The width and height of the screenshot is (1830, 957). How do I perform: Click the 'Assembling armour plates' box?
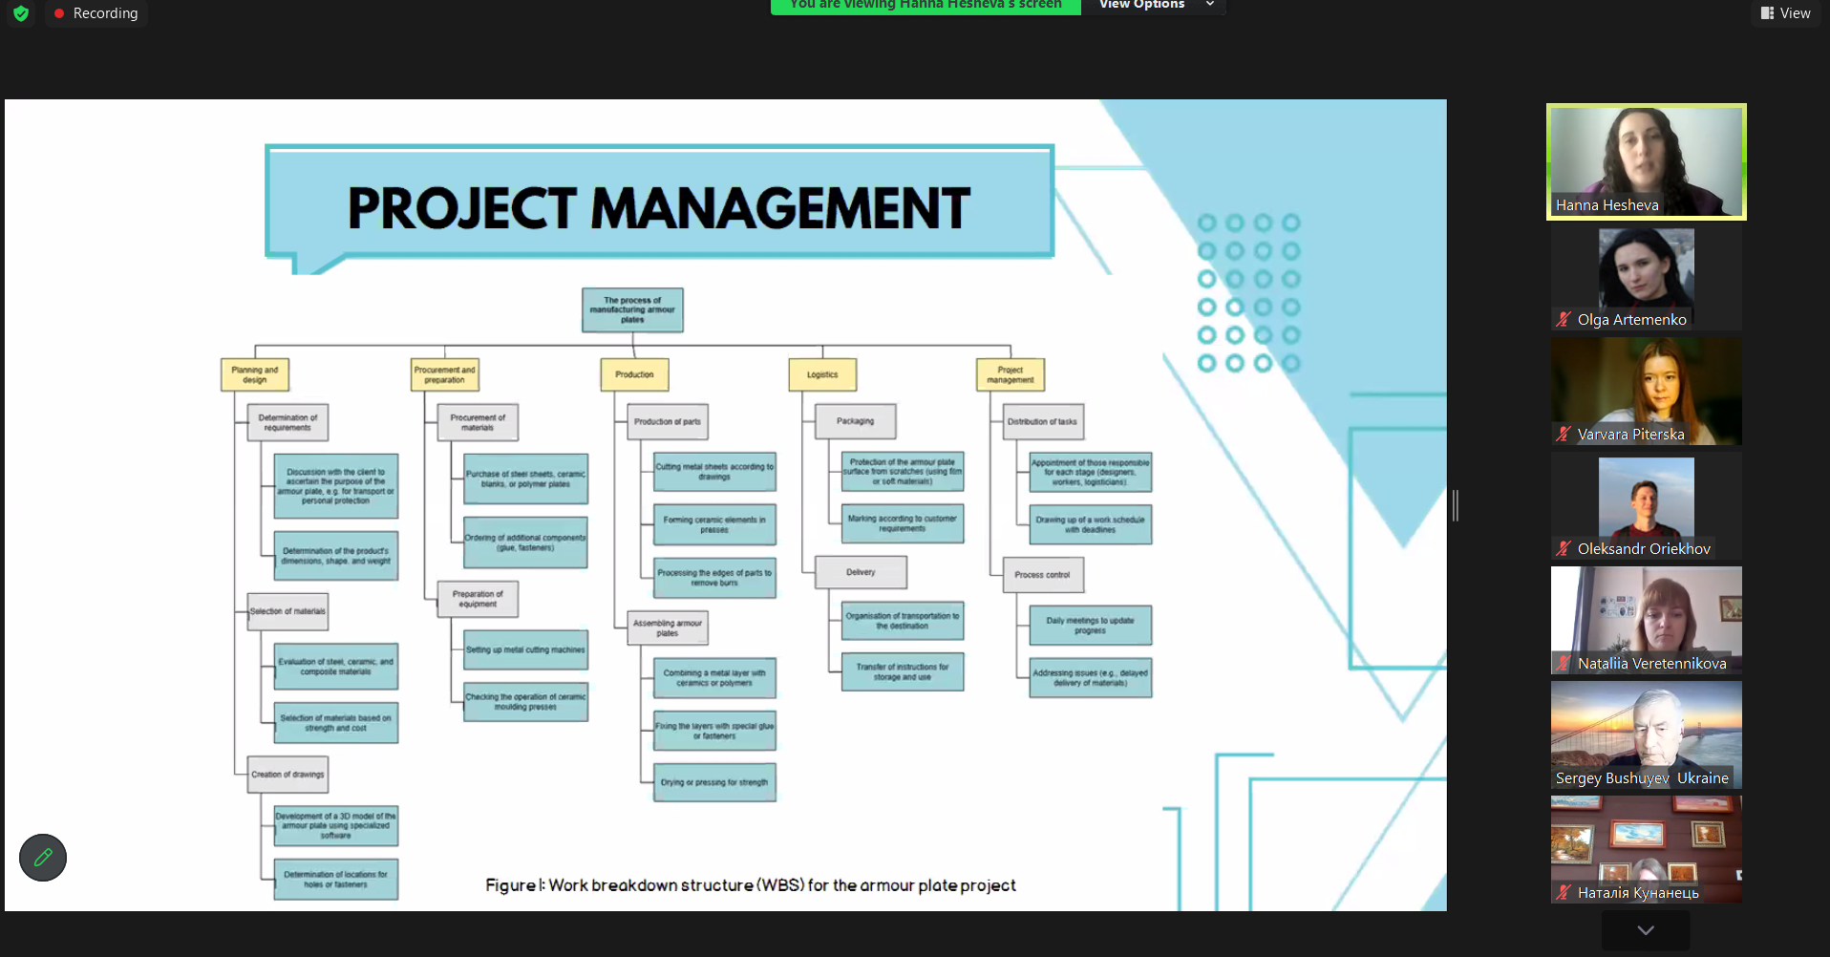[668, 627]
